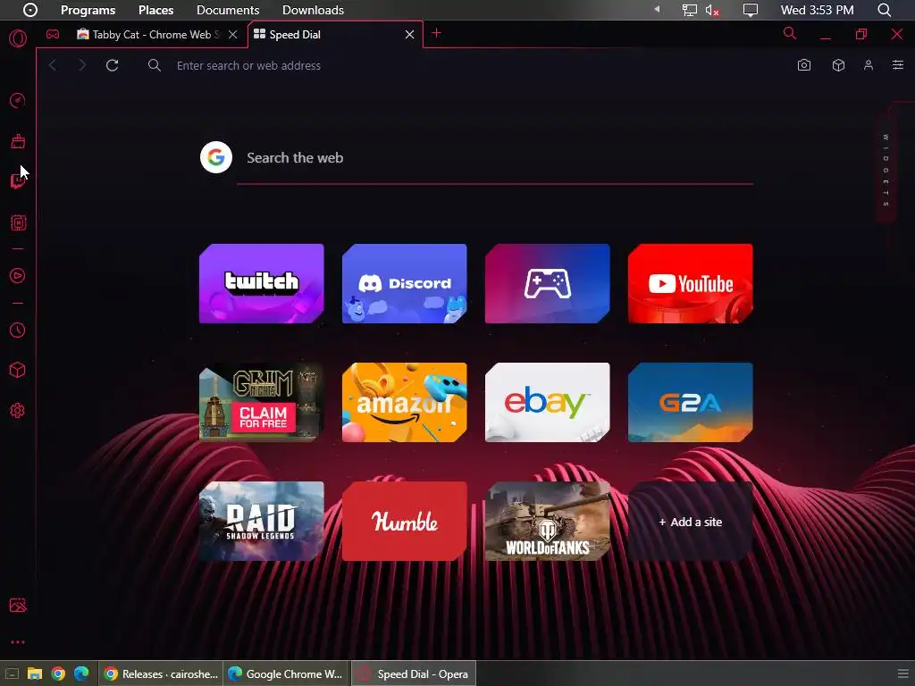Expand hidden tray icons arrow

[x=657, y=9]
